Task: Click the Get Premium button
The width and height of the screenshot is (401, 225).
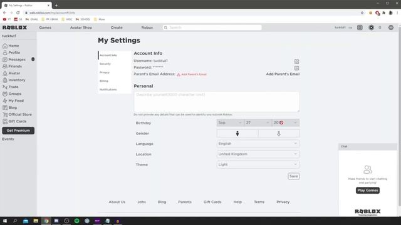Action: coord(18,131)
